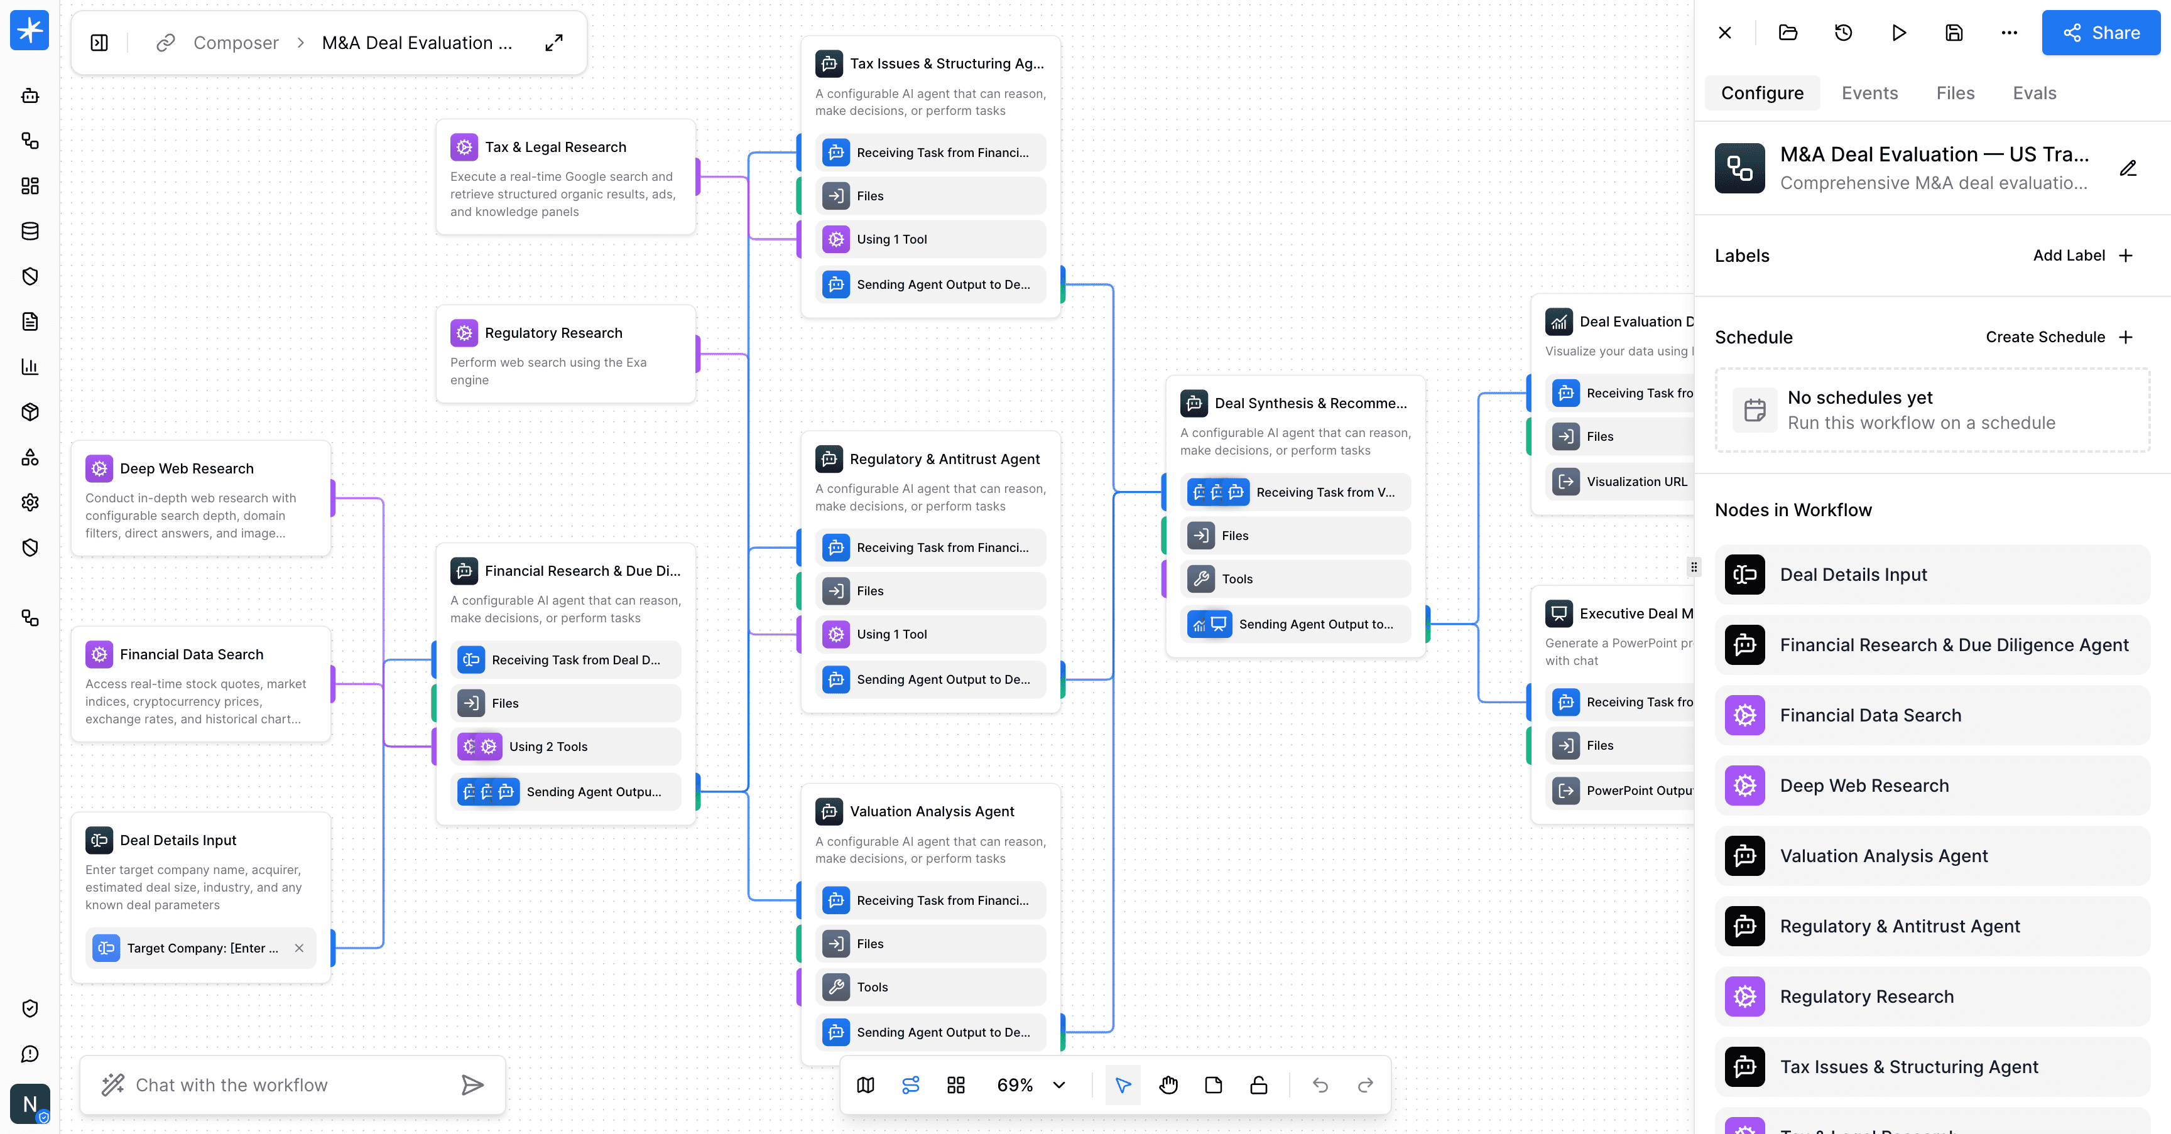Open the grid dashboard icon in sidebar

point(30,185)
